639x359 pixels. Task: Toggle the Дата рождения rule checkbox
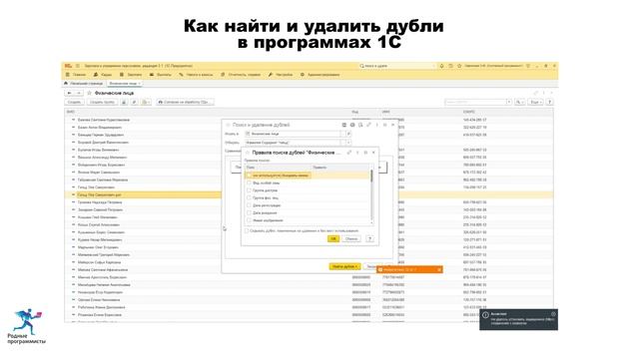click(249, 213)
